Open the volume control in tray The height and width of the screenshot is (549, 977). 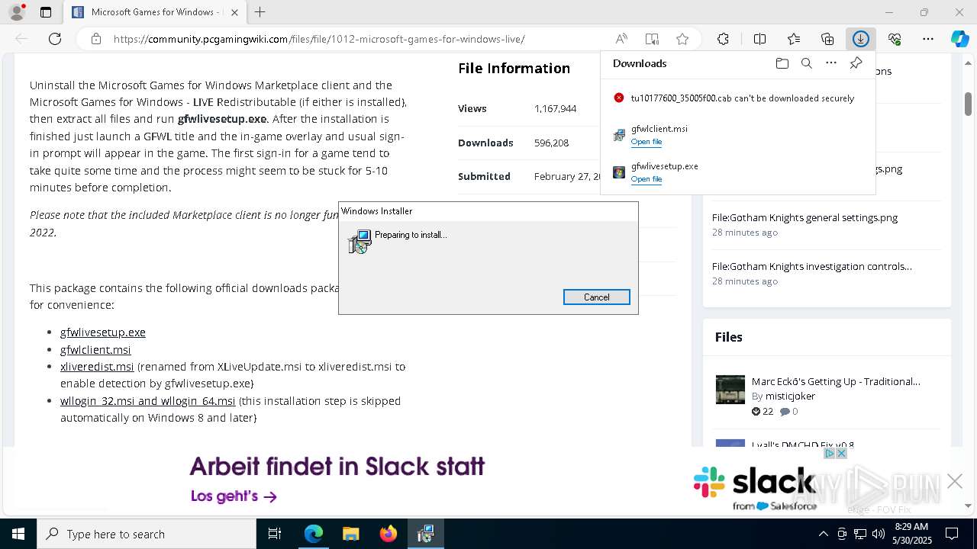[x=878, y=534]
